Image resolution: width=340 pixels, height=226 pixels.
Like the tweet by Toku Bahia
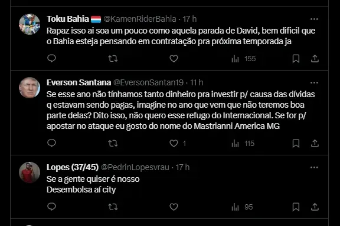pyautogui.click(x=174, y=58)
